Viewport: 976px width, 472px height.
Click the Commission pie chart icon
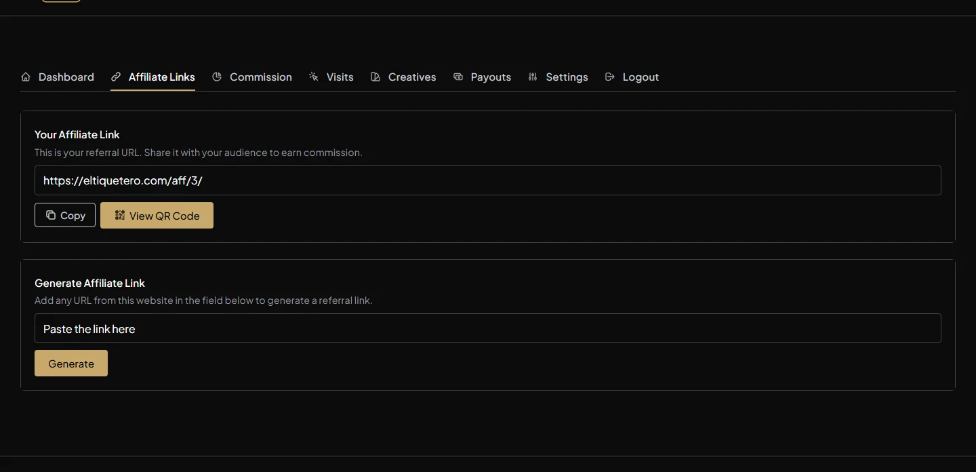(217, 77)
